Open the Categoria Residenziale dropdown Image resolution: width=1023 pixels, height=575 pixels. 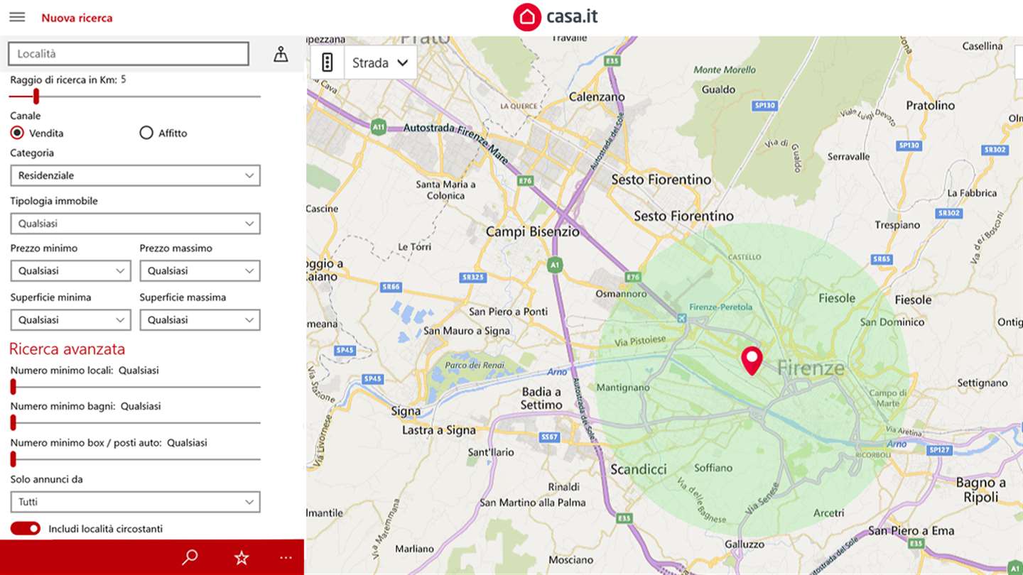[x=135, y=175]
